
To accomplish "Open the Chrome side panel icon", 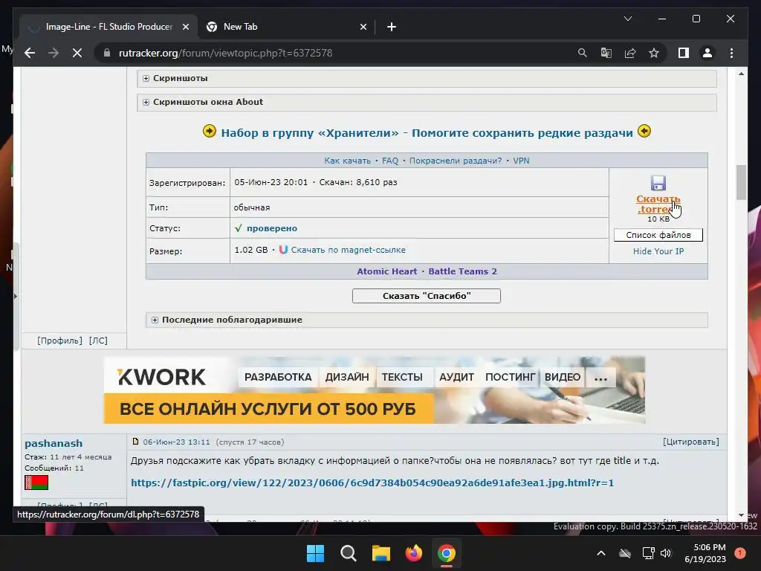I will (684, 53).
